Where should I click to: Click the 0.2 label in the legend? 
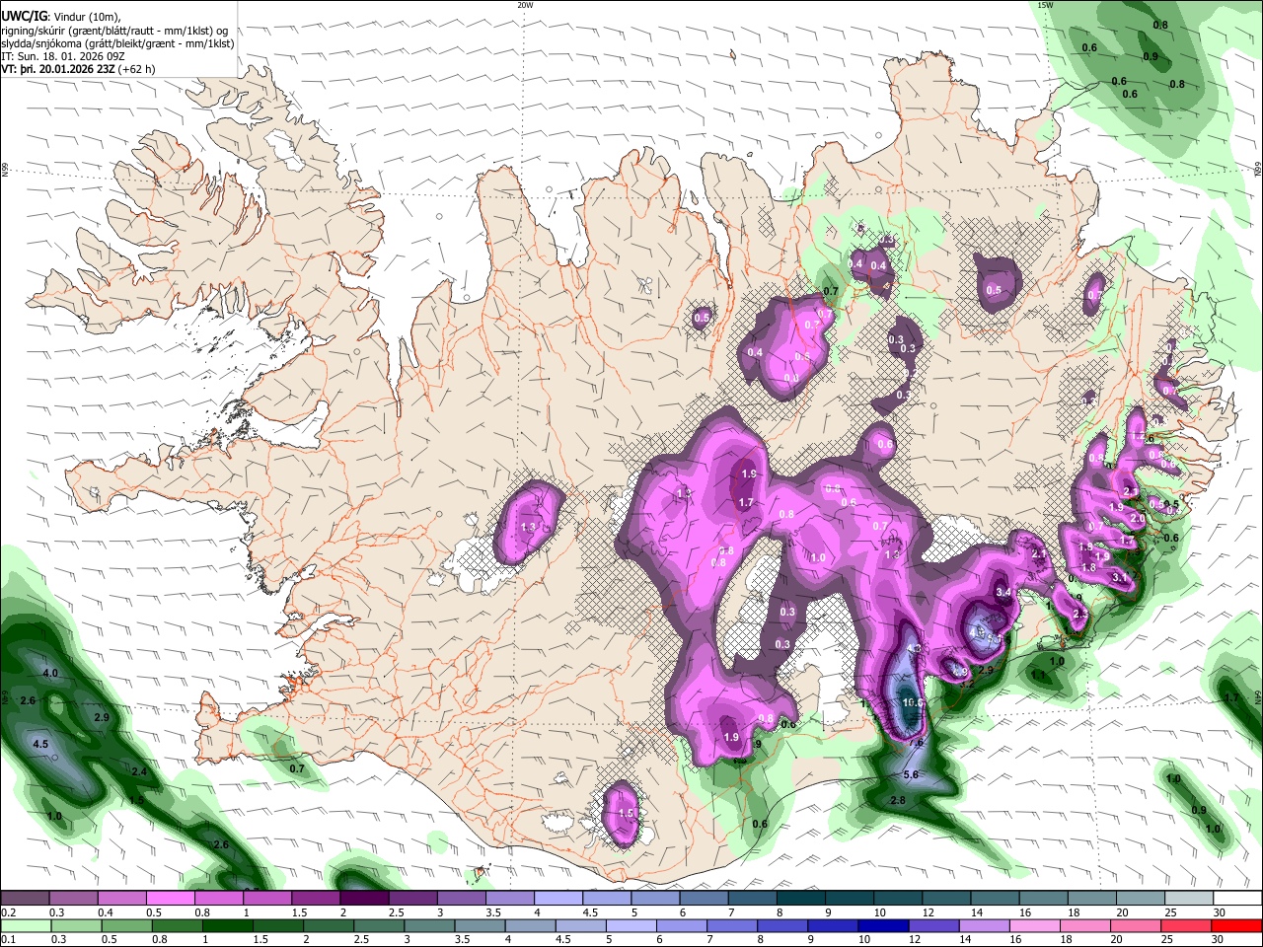(x=9, y=911)
